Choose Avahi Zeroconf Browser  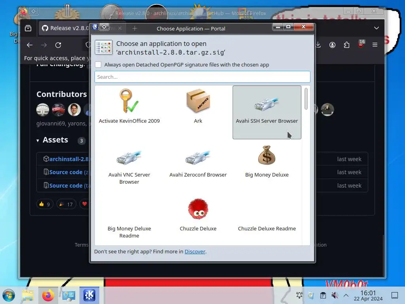198,166
